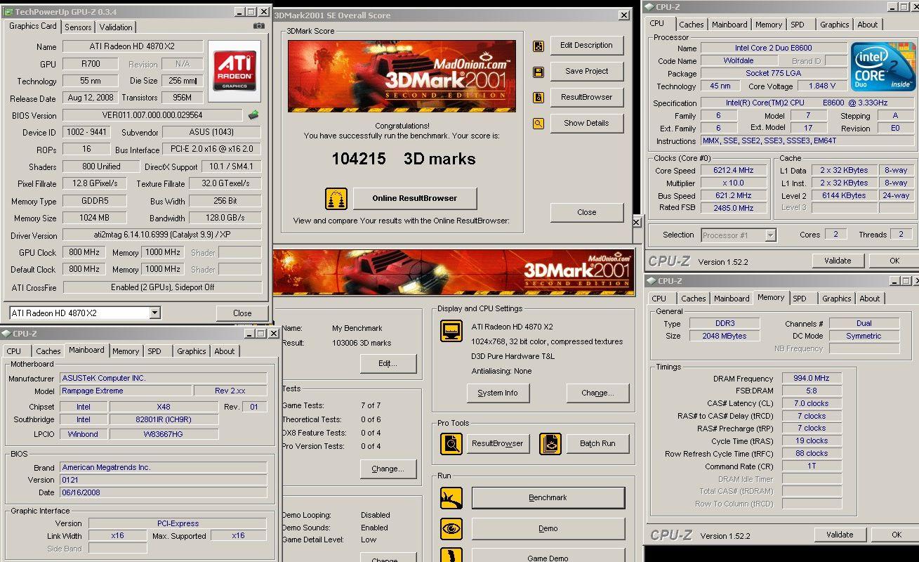Click the BIOS Date 06/16/2008 field
This screenshot has width=919, height=562.
163,493
